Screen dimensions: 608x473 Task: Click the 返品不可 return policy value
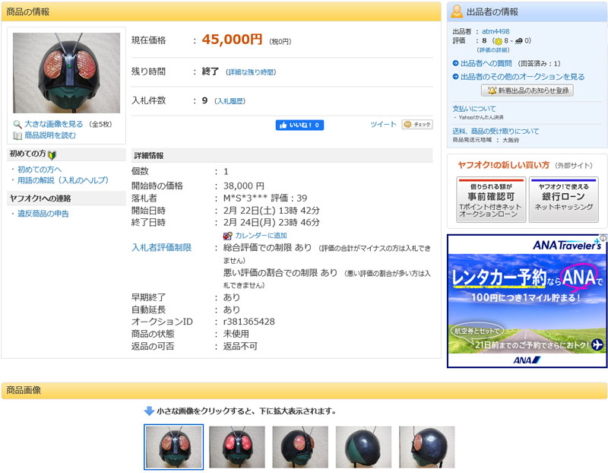[x=240, y=346]
